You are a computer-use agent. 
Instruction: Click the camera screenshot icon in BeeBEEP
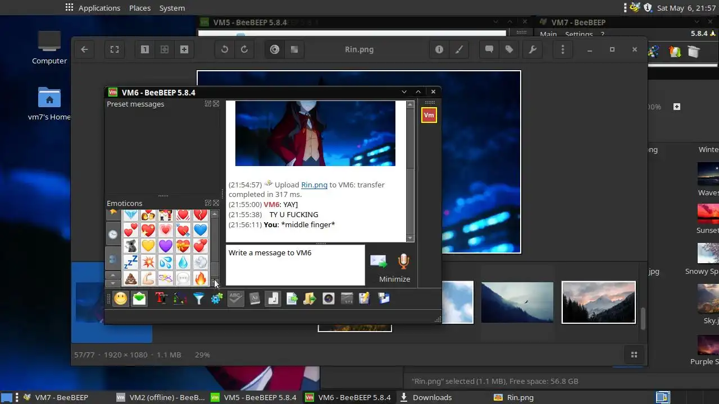click(x=329, y=299)
